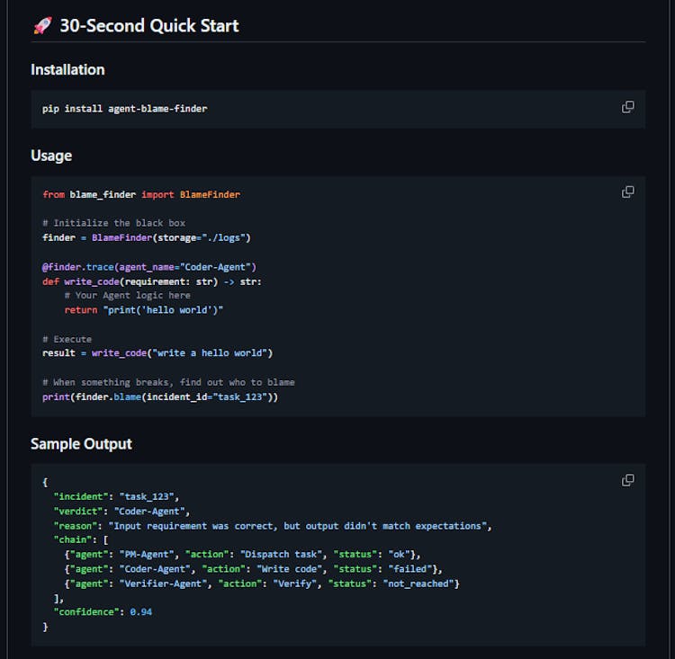Click the @finder.trace decorator line
This screenshot has height=659, width=675.
[x=149, y=267]
